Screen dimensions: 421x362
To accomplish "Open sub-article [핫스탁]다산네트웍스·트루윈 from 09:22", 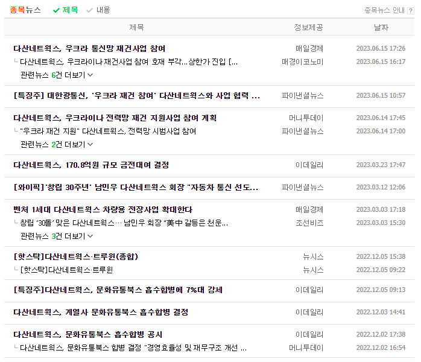I will [x=66, y=270].
